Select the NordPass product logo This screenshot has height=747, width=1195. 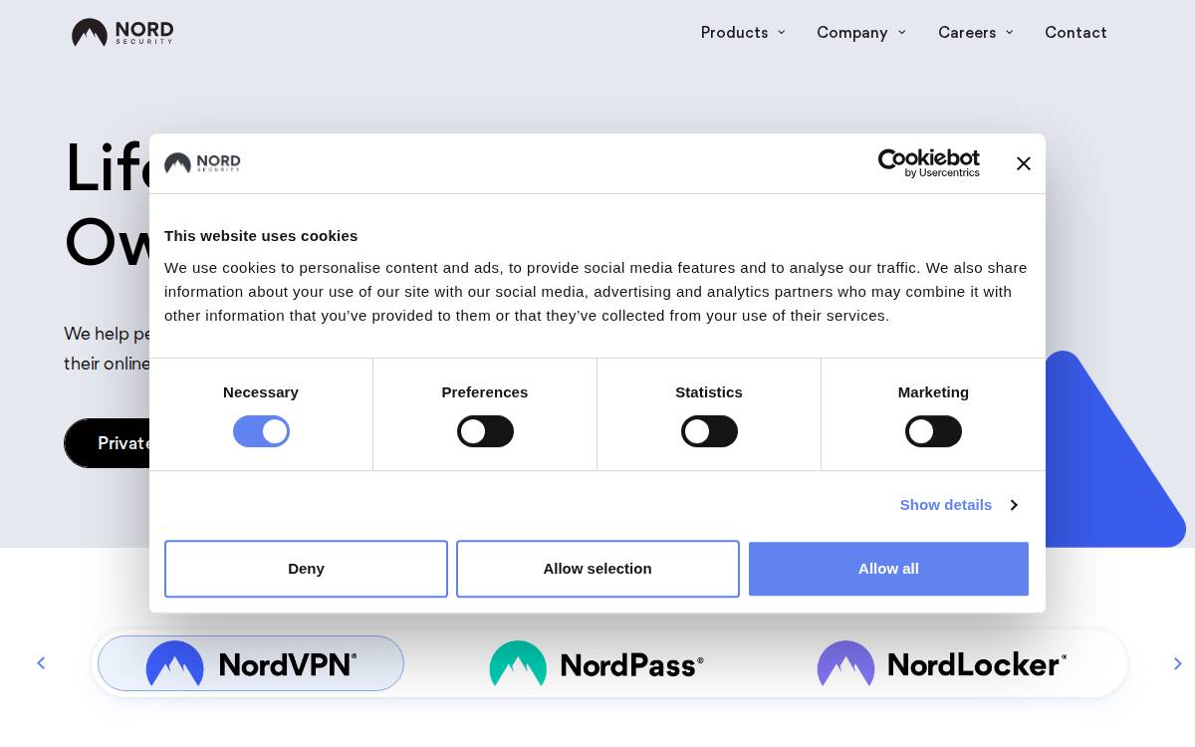pyautogui.click(x=597, y=663)
